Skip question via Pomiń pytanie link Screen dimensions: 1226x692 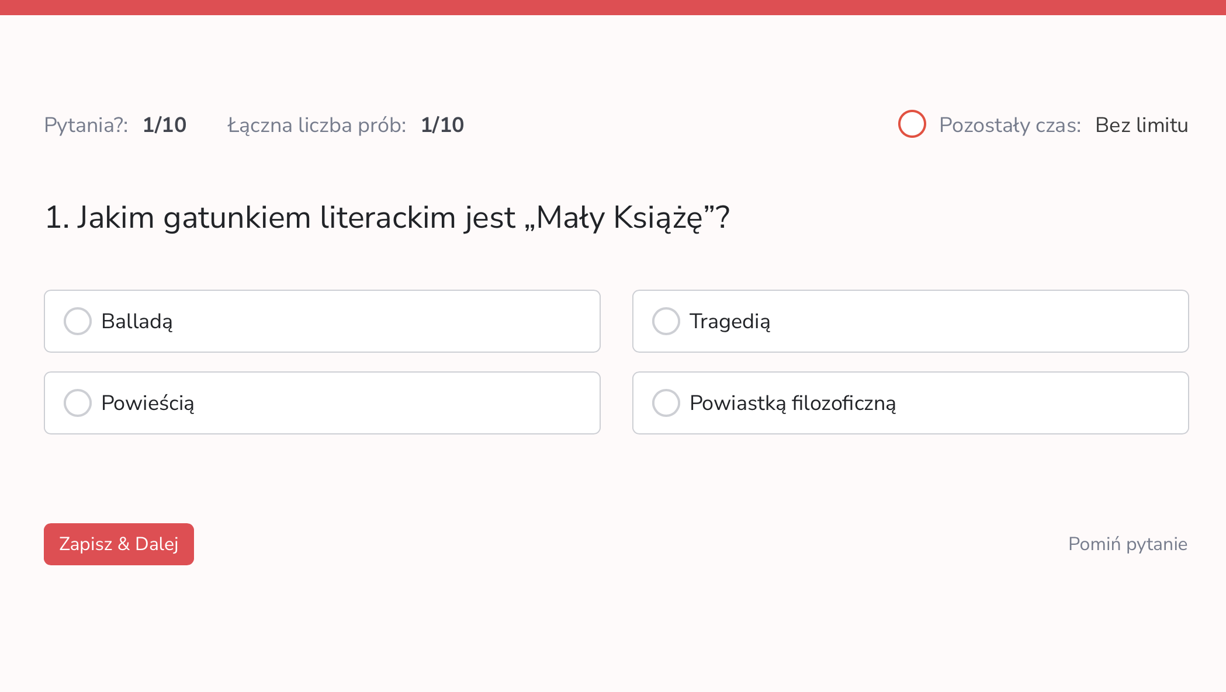click(x=1127, y=544)
